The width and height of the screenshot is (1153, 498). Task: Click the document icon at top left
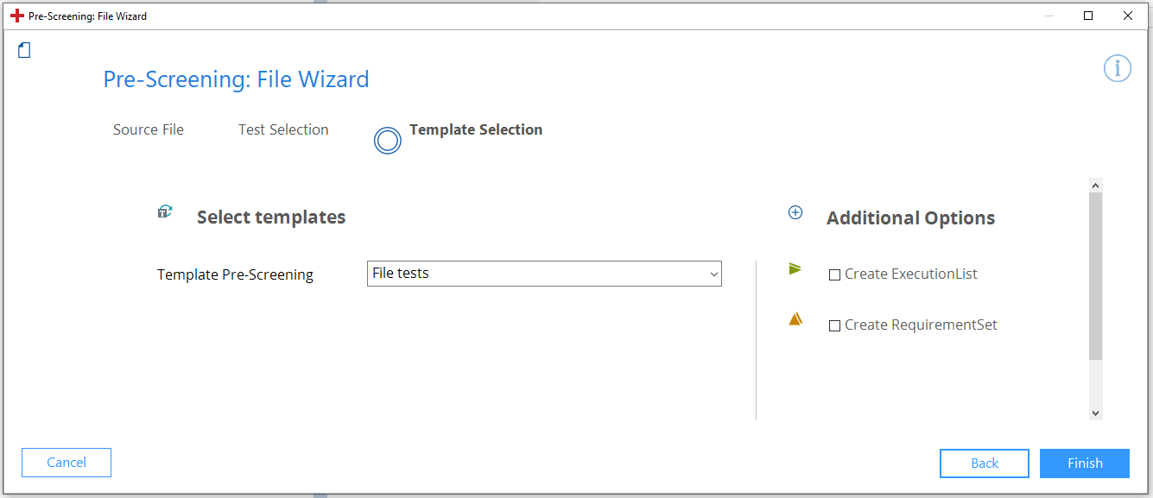pyautogui.click(x=24, y=50)
